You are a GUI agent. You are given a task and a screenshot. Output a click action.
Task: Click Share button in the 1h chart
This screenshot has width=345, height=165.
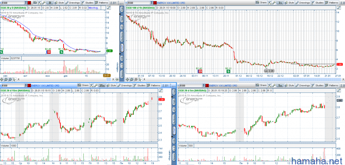(x=261, y=3)
